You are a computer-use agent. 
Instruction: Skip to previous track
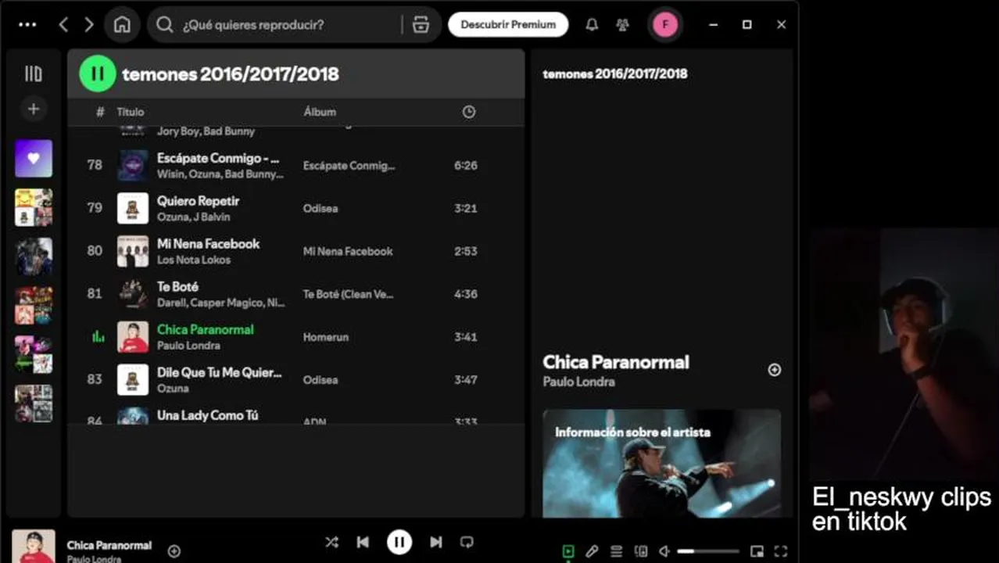click(363, 542)
